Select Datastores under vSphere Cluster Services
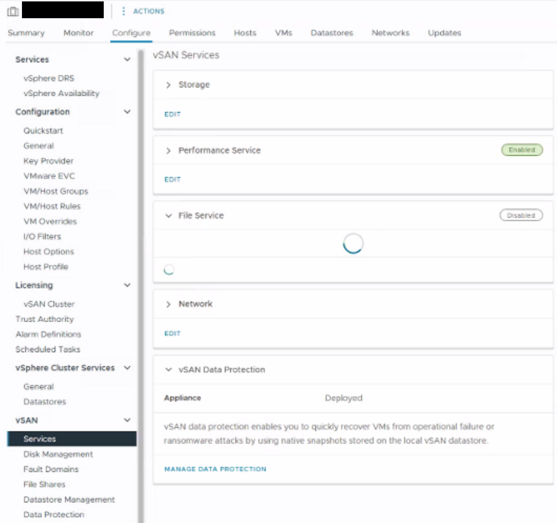This screenshot has height=523, width=557. [45, 402]
